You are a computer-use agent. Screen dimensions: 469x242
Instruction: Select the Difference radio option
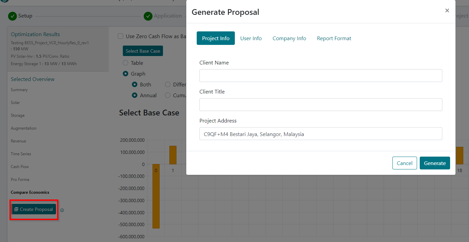point(168,84)
